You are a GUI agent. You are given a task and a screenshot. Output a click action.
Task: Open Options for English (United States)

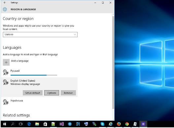click(52, 93)
